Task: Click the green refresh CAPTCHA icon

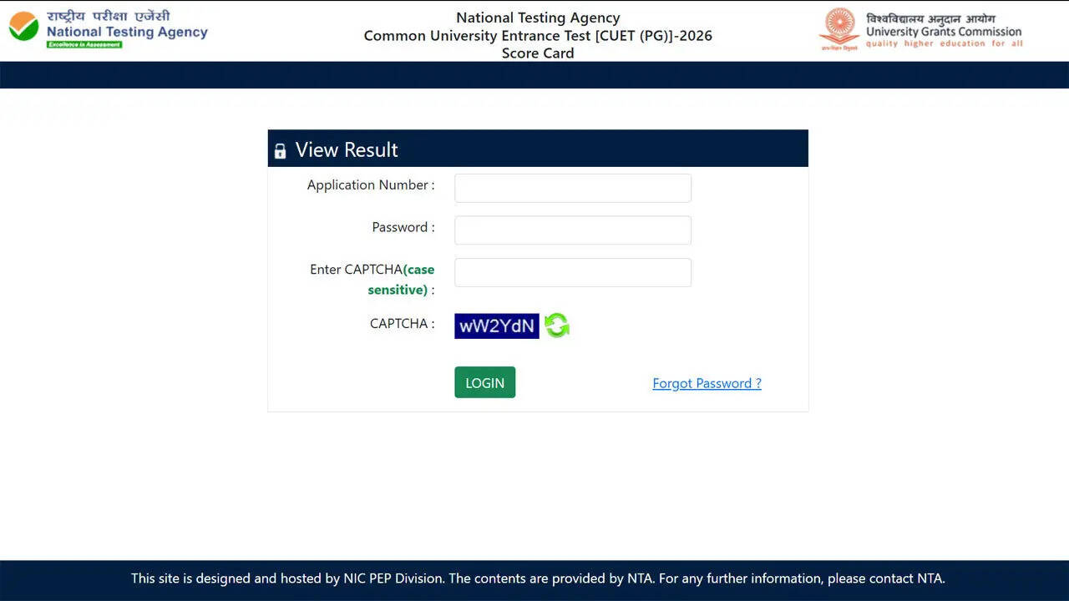Action: pos(556,326)
